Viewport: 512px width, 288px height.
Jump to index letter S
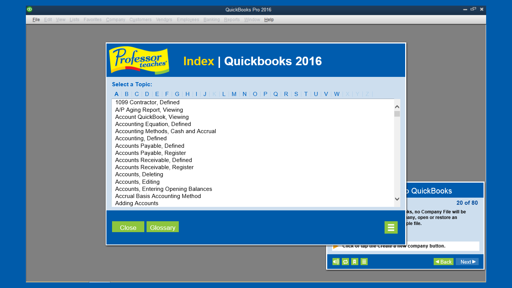[x=296, y=94]
